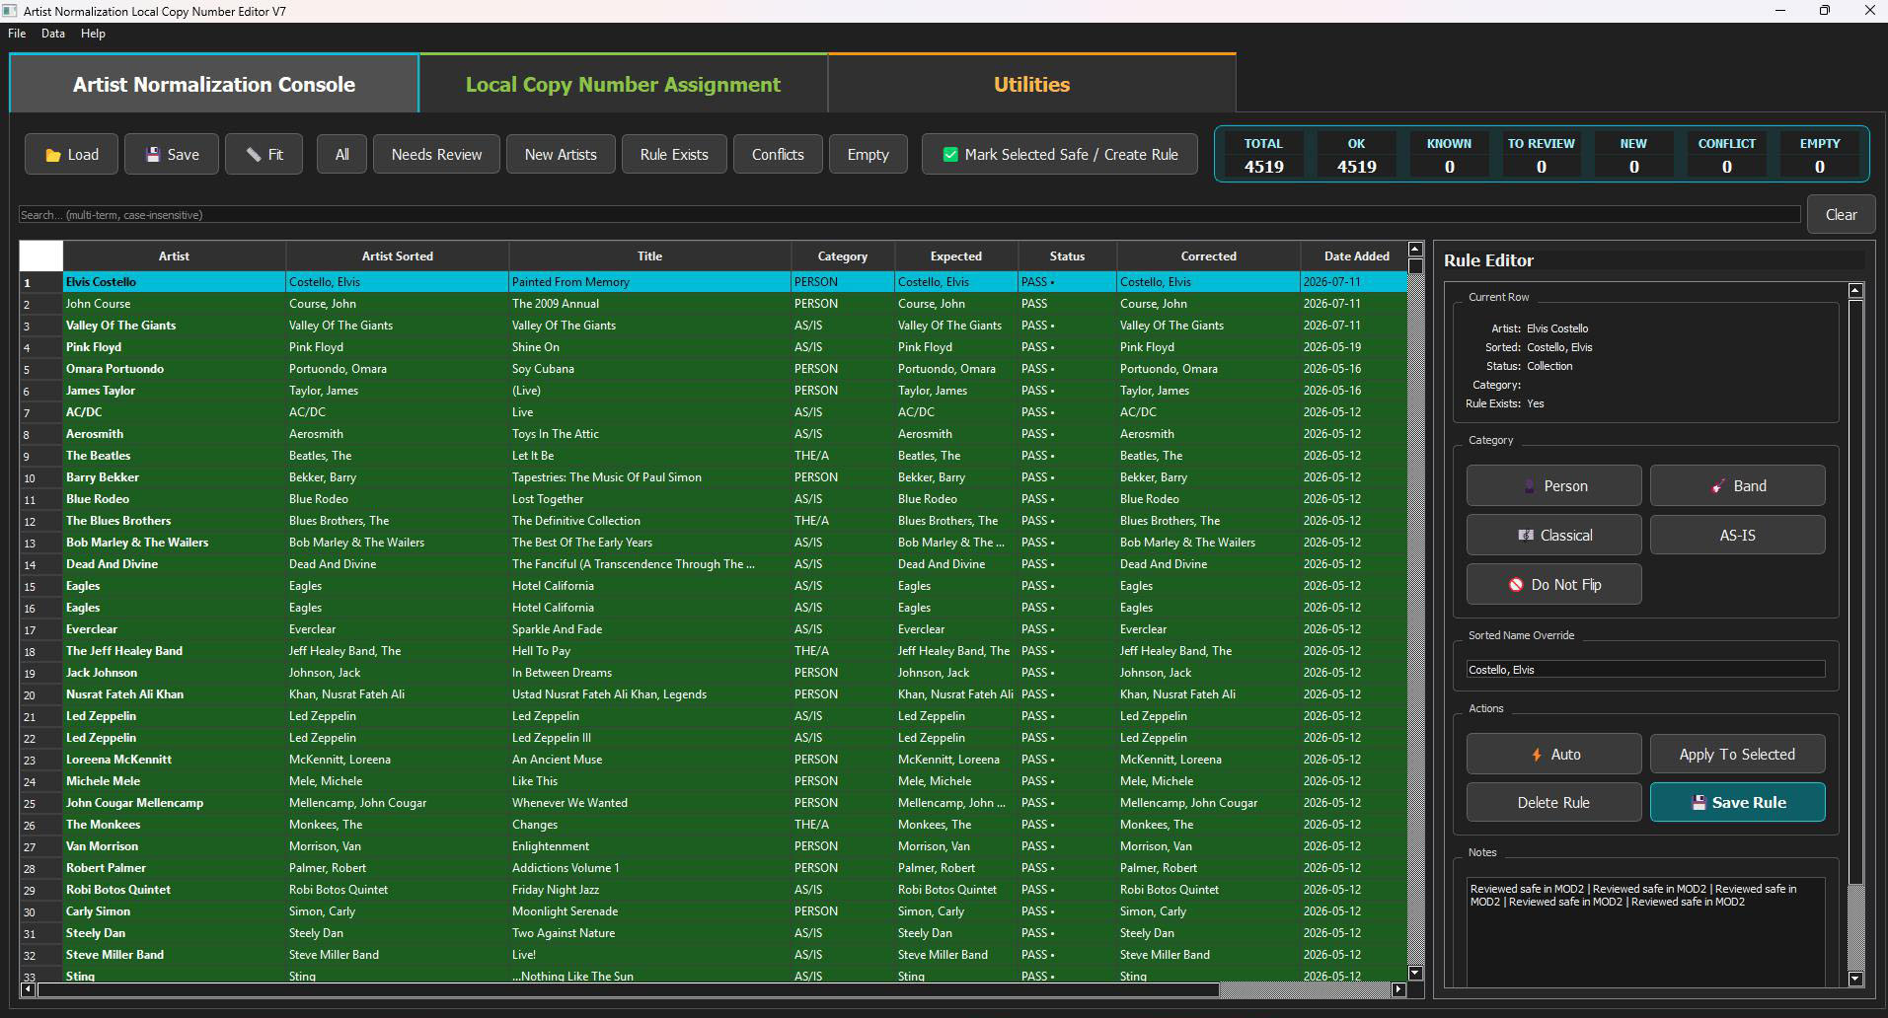Toggle Mark Selected Safe / Create Rule
This screenshot has width=1888, height=1018.
(1060, 155)
